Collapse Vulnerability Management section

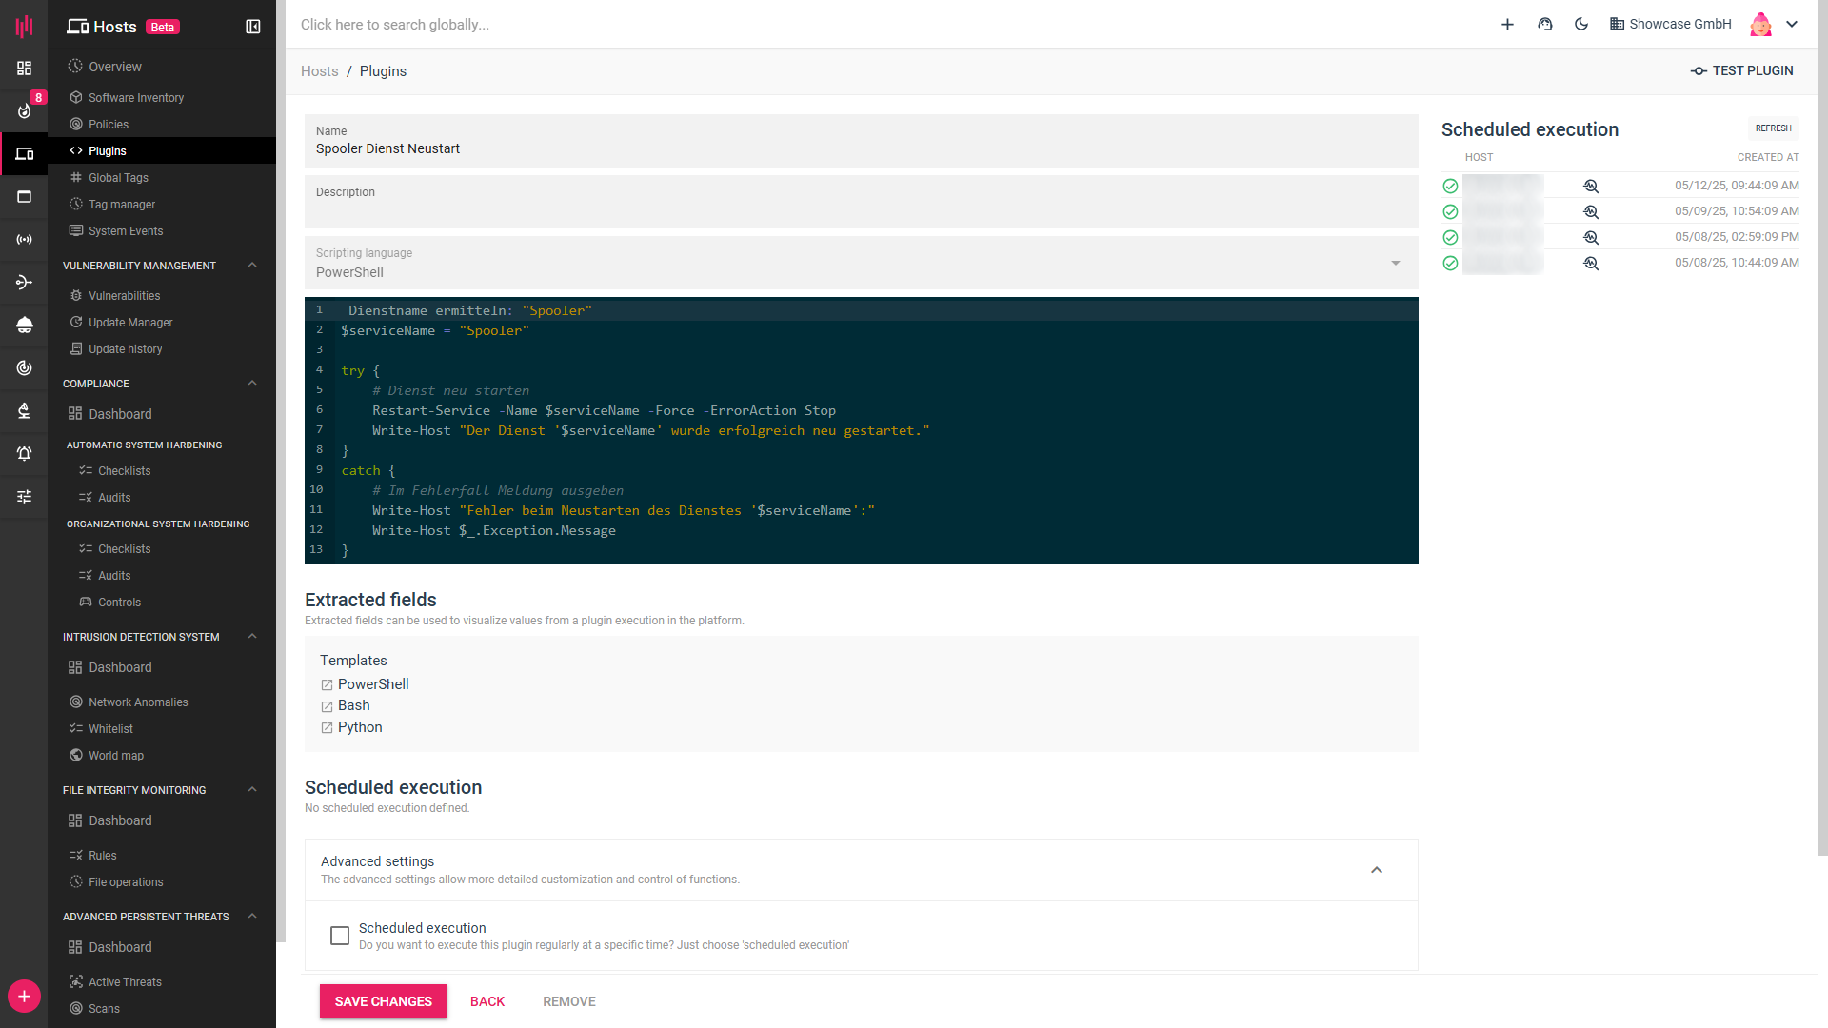[x=252, y=266]
